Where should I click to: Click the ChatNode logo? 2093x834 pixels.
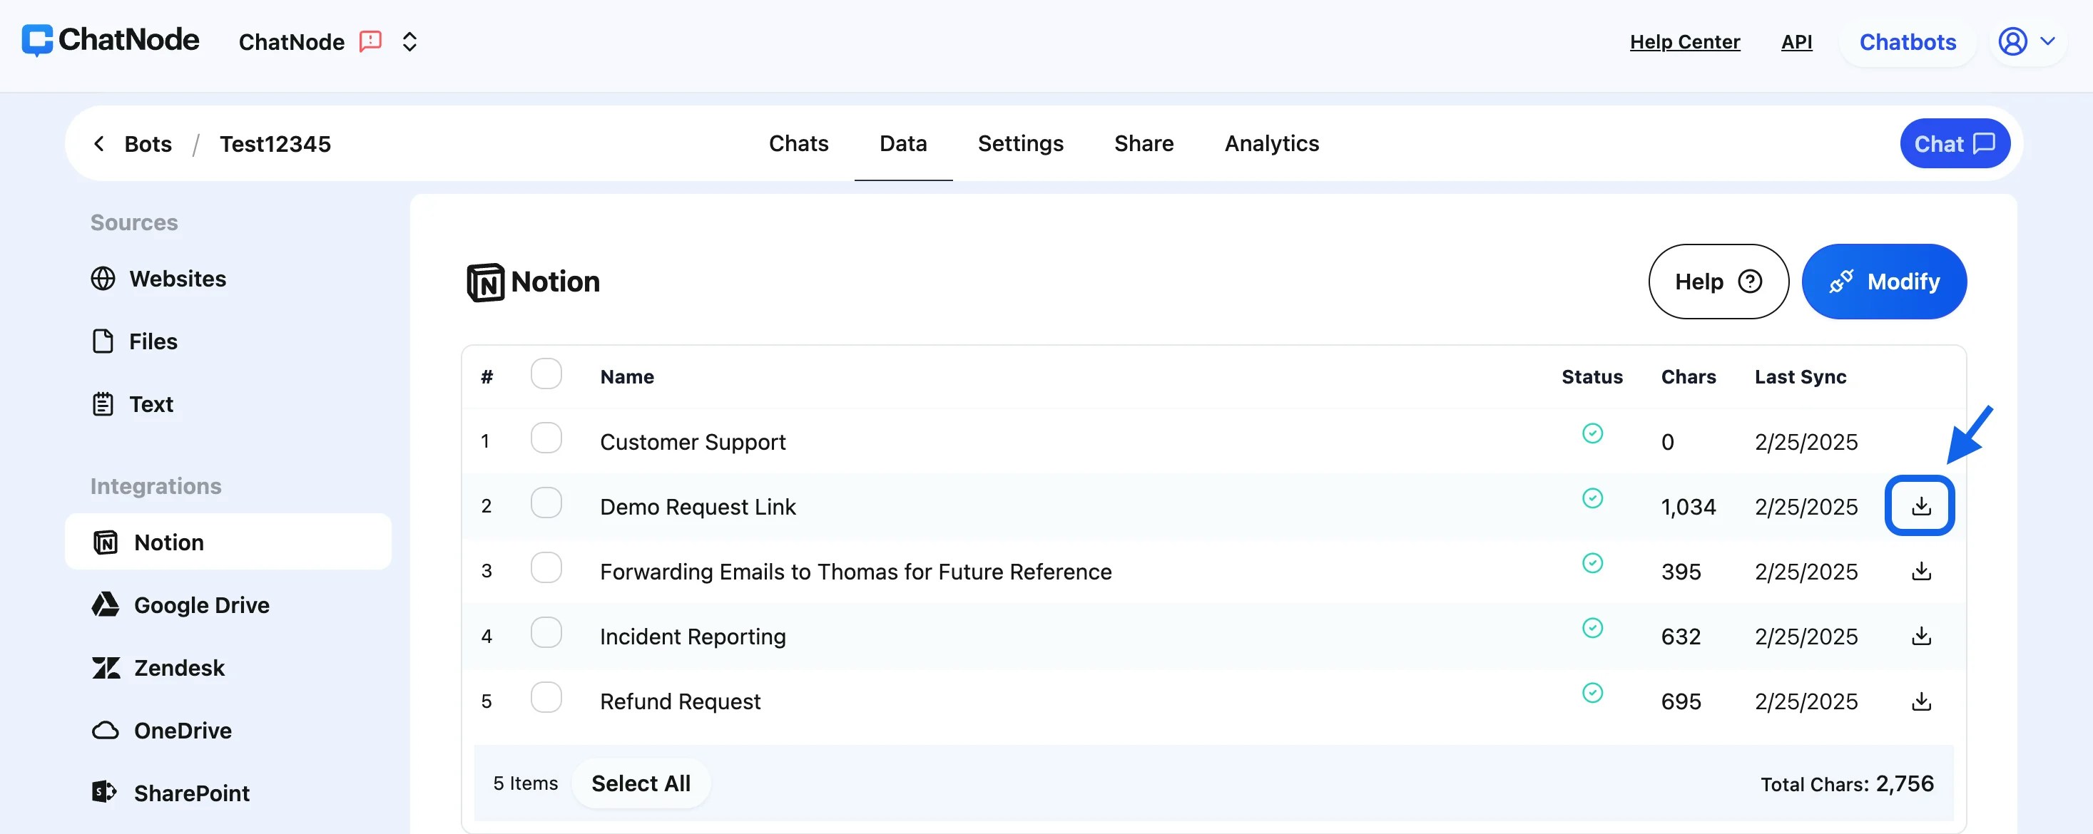tap(111, 40)
